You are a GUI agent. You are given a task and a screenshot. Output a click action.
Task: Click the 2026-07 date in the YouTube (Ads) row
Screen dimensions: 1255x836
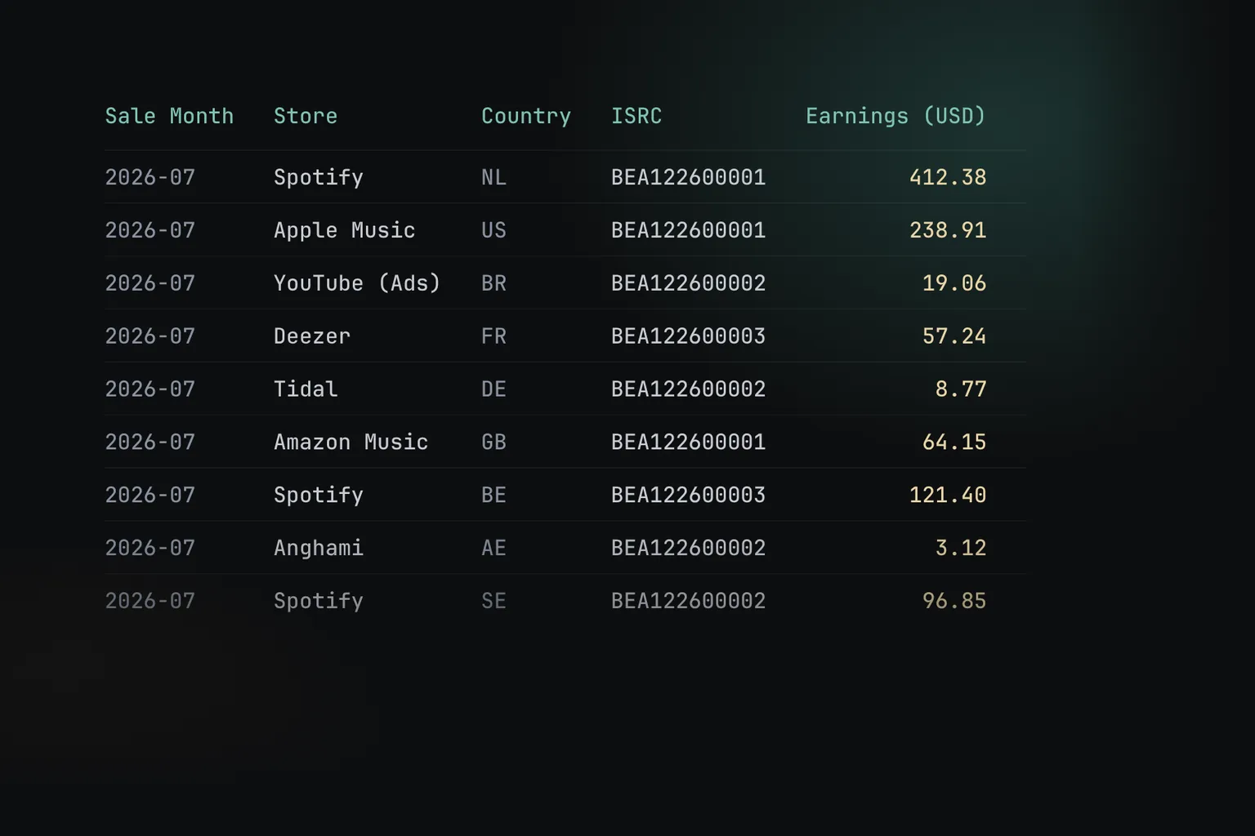(x=150, y=283)
